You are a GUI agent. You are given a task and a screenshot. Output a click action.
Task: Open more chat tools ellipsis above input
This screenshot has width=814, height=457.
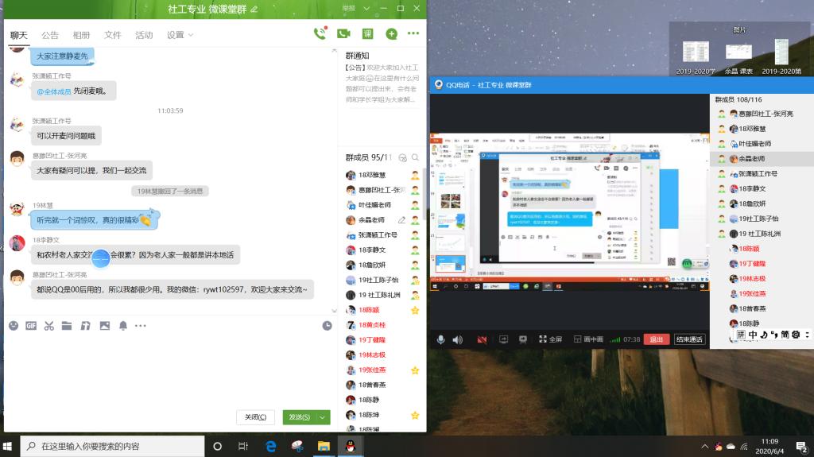point(141,326)
